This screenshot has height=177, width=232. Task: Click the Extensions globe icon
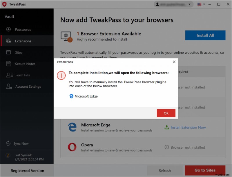[x=9, y=41]
